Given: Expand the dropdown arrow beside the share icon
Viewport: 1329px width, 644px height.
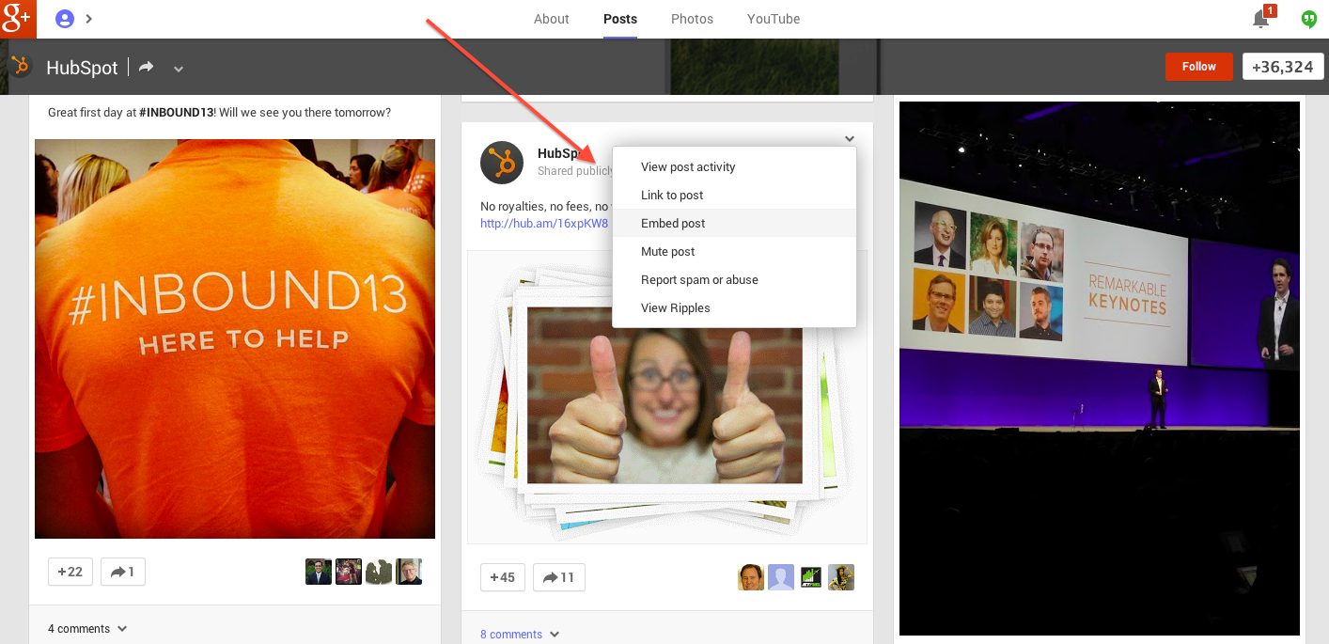Looking at the screenshot, I should [x=178, y=68].
